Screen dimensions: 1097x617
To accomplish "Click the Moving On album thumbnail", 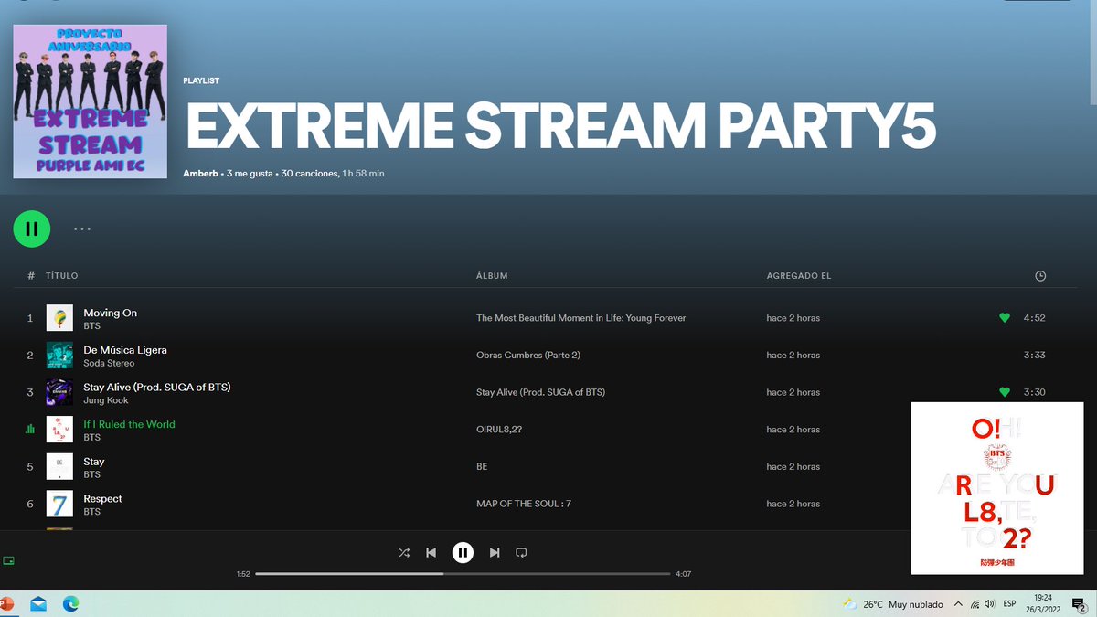I will tap(59, 318).
